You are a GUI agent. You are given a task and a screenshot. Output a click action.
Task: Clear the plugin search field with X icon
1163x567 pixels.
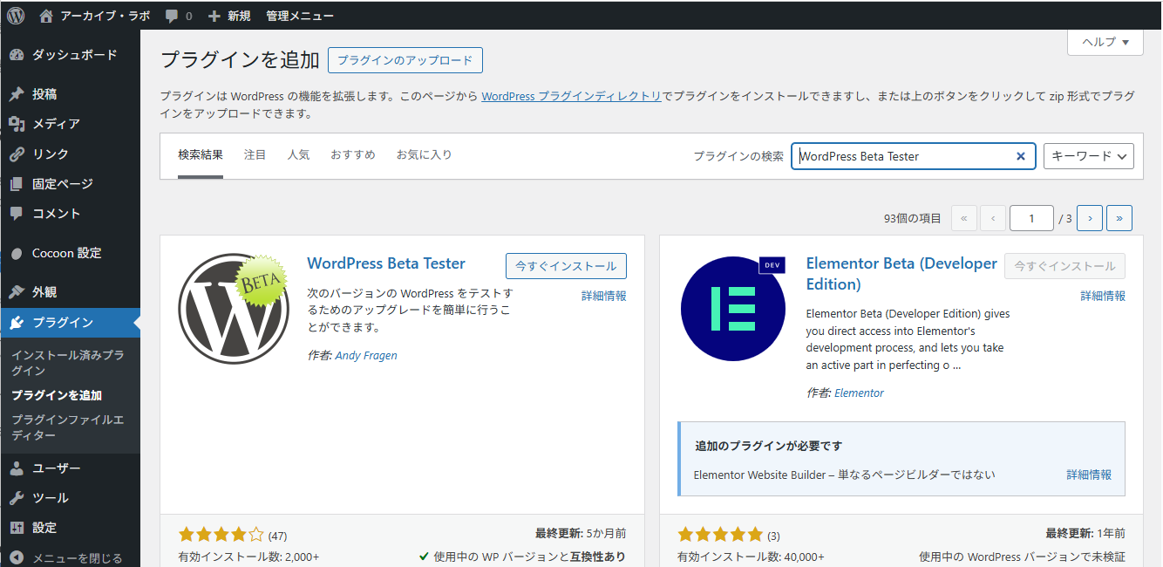click(1021, 156)
